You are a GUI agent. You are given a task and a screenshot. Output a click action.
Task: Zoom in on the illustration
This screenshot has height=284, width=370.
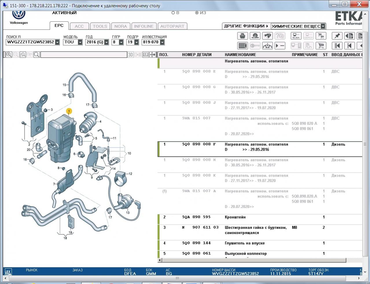pos(9,55)
